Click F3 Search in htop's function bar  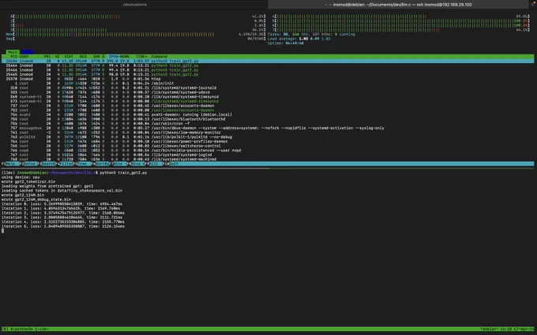pos(47,164)
